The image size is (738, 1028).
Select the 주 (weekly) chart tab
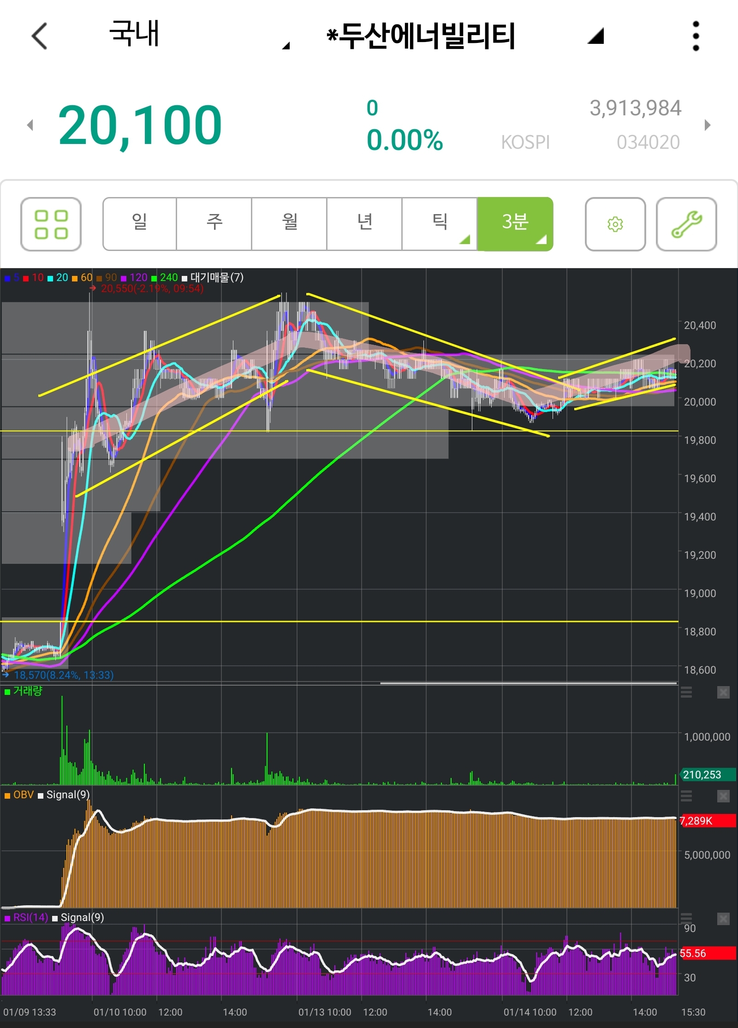pos(214,224)
